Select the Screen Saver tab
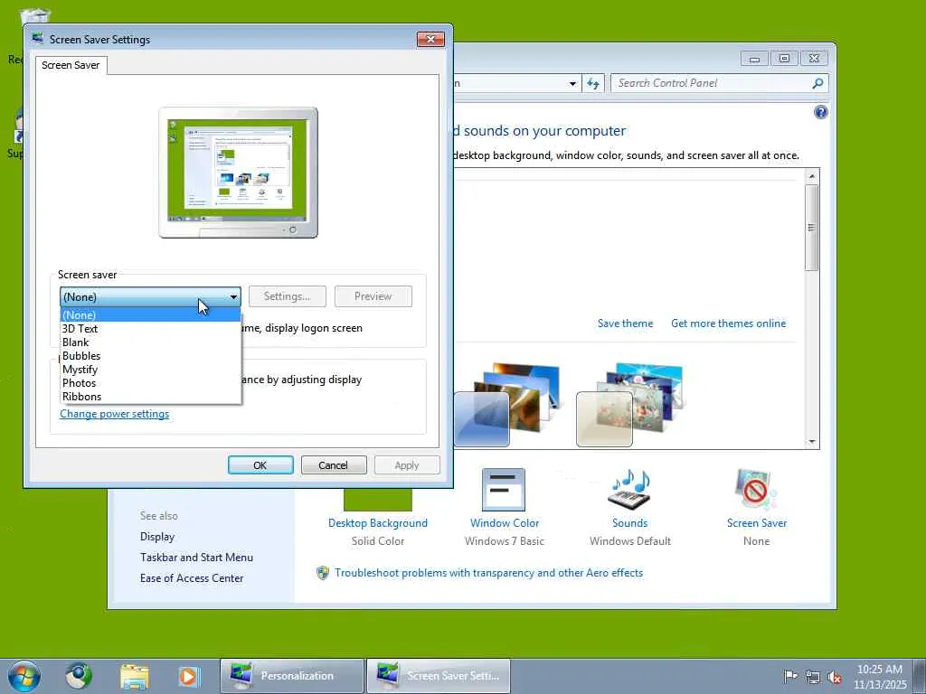 71,65
